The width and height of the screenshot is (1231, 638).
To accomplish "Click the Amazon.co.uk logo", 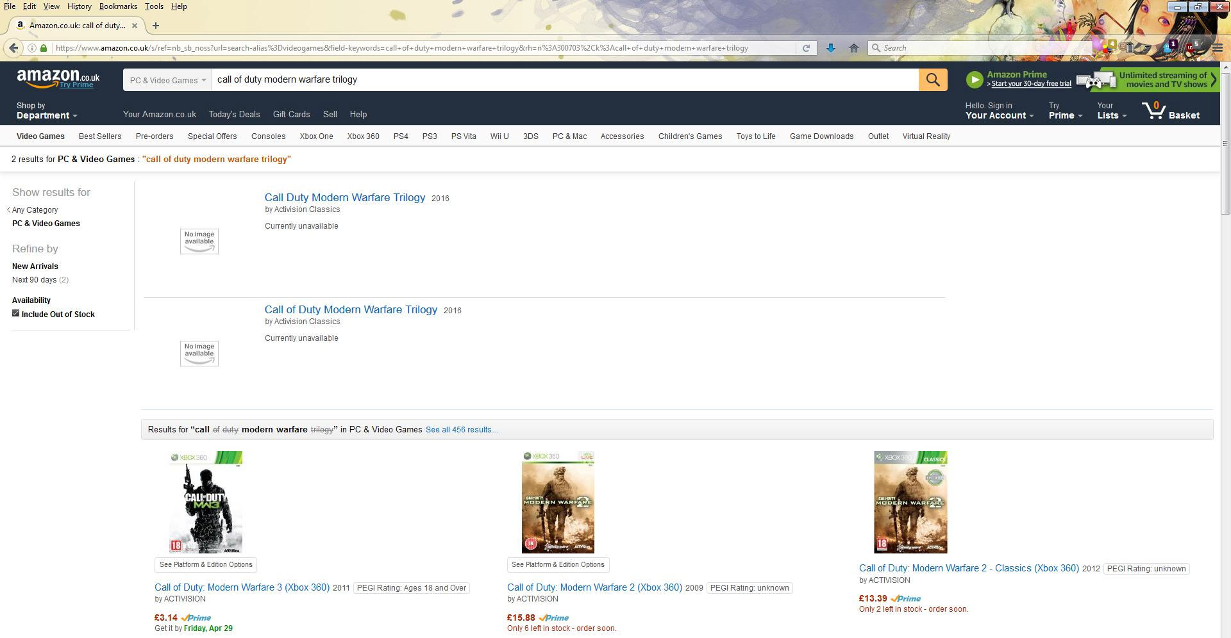I will pyautogui.click(x=58, y=79).
